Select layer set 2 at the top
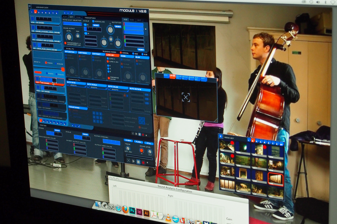The image size is (337, 224). pos(35,12)
